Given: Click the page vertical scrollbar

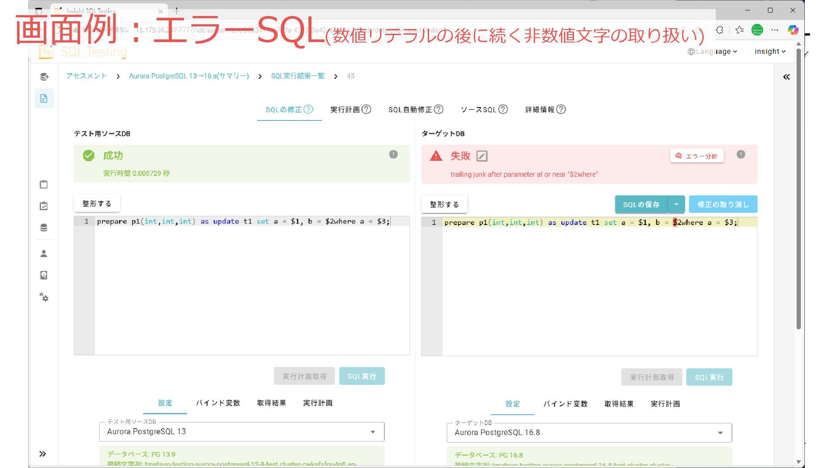Looking at the screenshot, I should [x=798, y=186].
